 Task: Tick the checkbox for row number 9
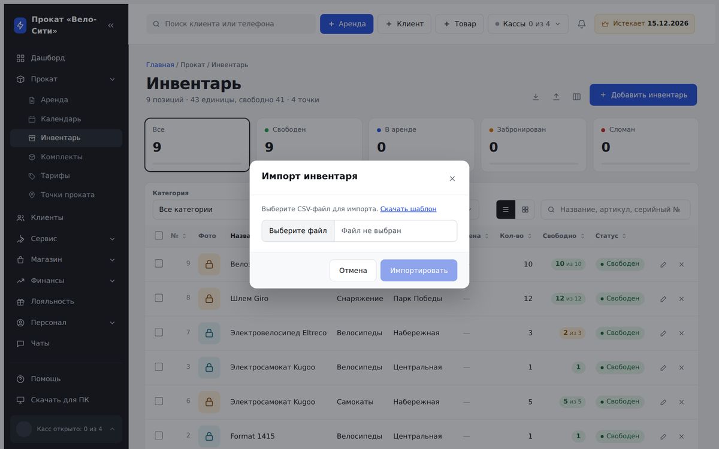coord(159,263)
